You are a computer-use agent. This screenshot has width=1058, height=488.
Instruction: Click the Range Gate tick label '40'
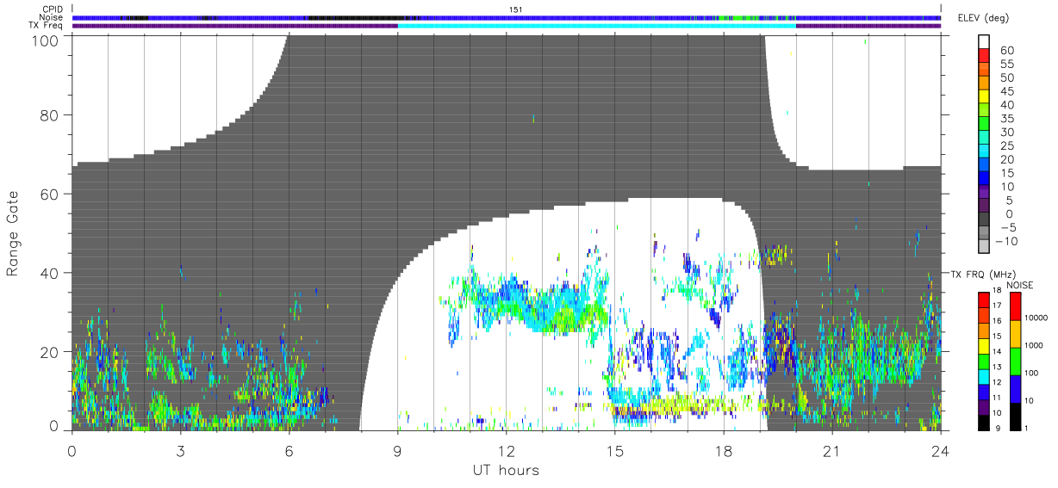[49, 273]
